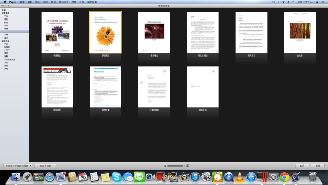Open Safari compass icon in Dock
This screenshot has width=328, height=185.
[x=50, y=177]
